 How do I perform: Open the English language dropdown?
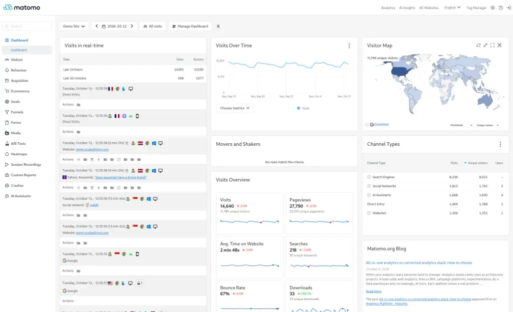click(x=452, y=8)
